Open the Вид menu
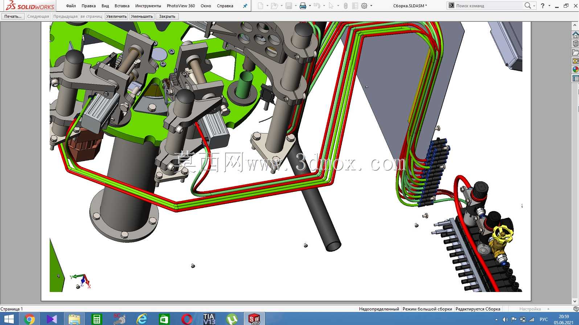 (105, 6)
